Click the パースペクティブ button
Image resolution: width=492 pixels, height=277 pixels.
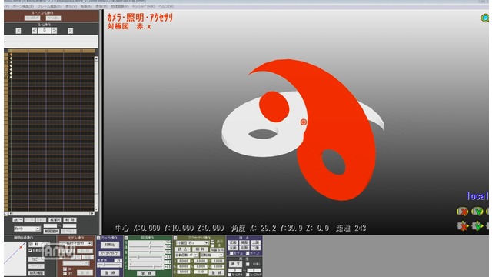(x=109, y=253)
